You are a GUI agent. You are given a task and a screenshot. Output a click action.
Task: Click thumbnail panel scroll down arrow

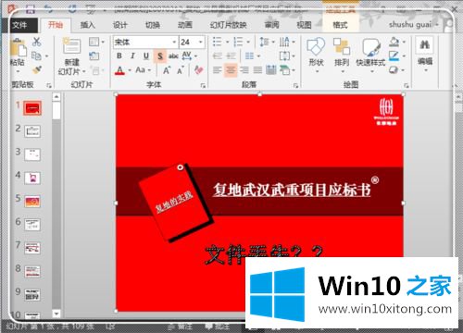coord(56,314)
